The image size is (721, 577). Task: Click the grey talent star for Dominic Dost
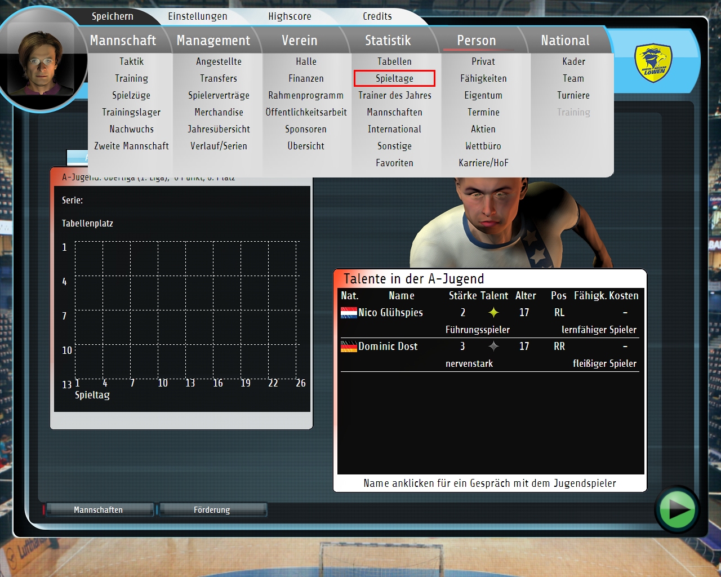click(x=493, y=347)
